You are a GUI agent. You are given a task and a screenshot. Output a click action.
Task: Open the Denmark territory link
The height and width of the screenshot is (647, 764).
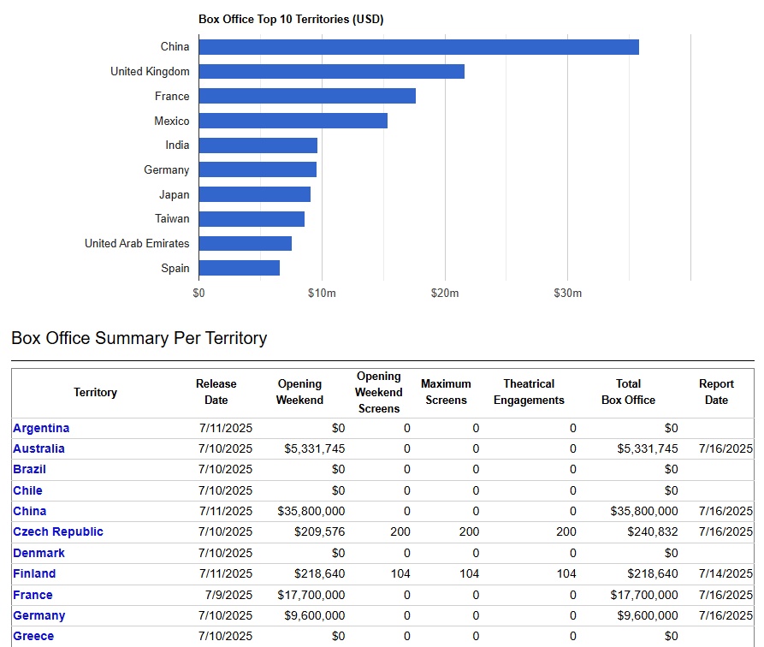click(x=39, y=553)
